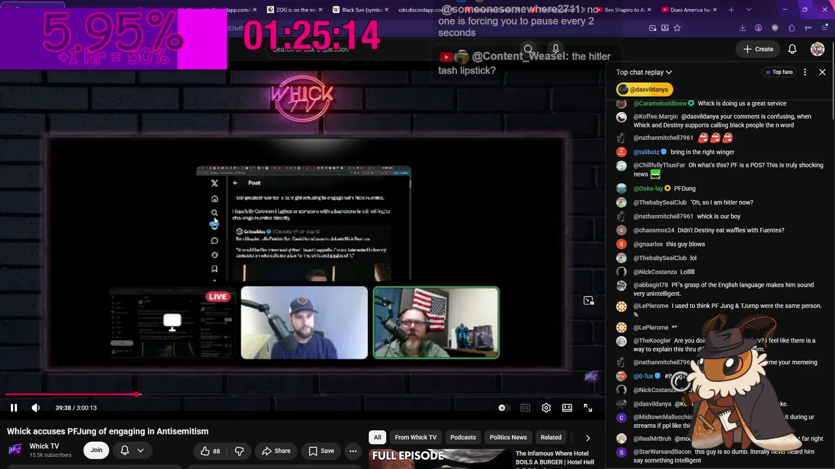Open the shield extension icon
This screenshot has width=835, height=469.
pyautogui.click(x=775, y=28)
